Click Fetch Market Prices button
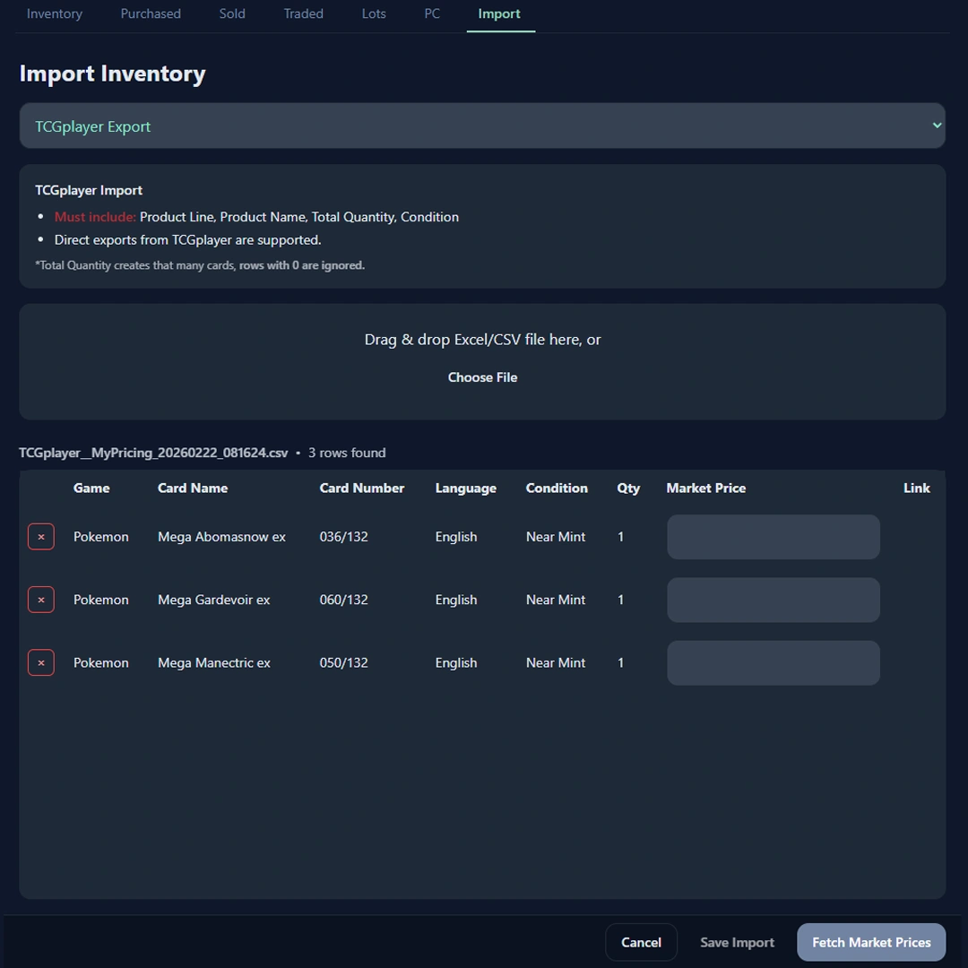 tap(871, 942)
